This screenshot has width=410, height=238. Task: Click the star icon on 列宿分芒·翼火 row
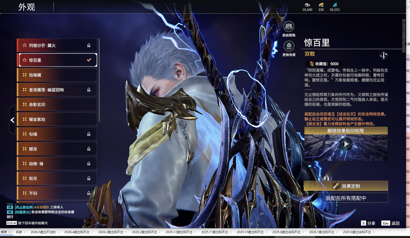(x=25, y=45)
